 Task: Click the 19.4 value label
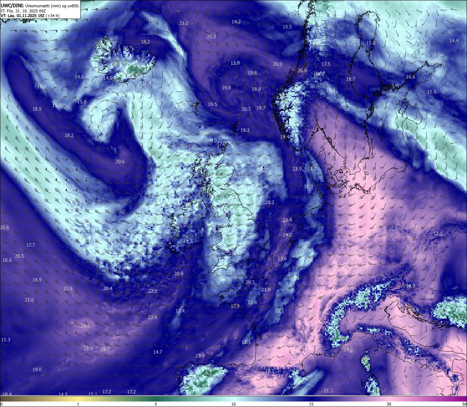285,137
